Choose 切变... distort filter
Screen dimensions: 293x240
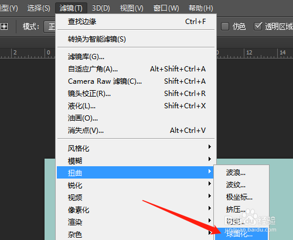click(x=241, y=221)
